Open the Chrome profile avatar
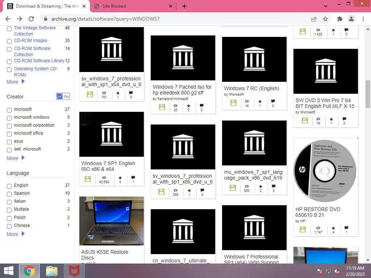This screenshot has width=371, height=278. coord(351,19)
